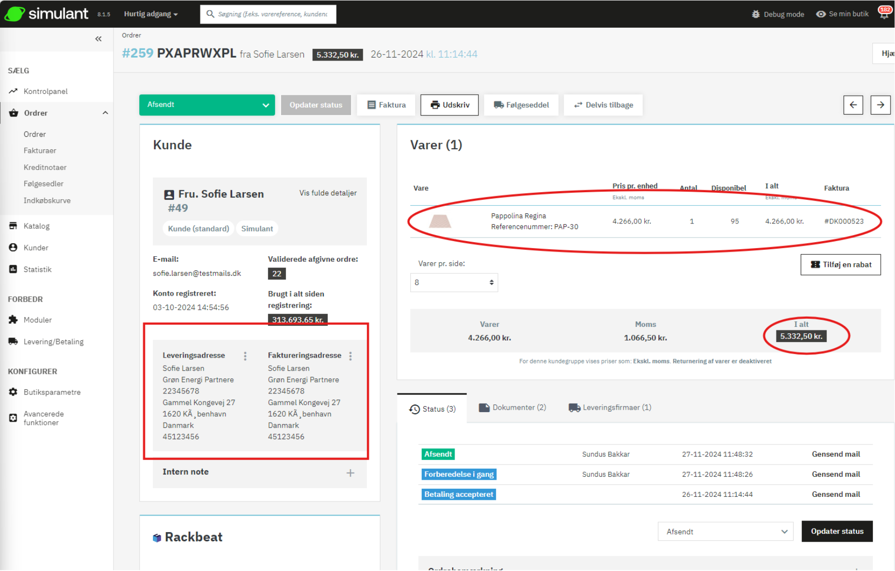The image size is (895, 571).
Task: Switch to Leveringsfirmaer (1) tab
Action: [610, 408]
